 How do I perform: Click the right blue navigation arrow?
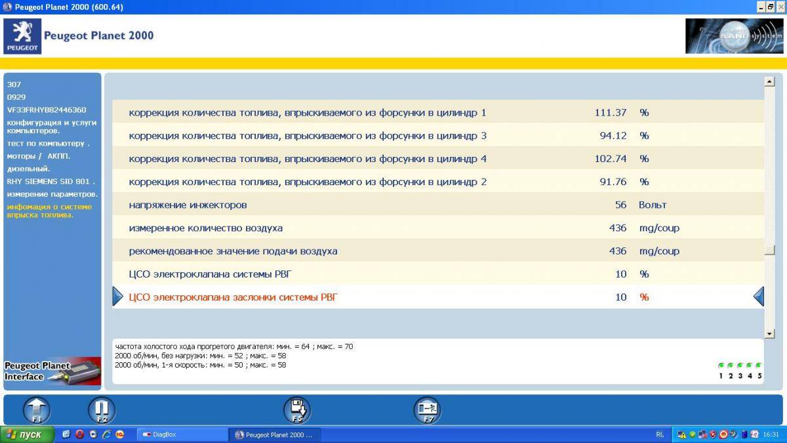[758, 296]
